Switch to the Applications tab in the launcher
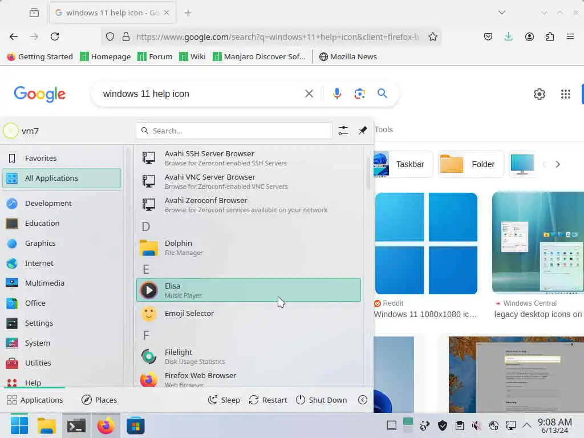This screenshot has width=584, height=438. [35, 400]
